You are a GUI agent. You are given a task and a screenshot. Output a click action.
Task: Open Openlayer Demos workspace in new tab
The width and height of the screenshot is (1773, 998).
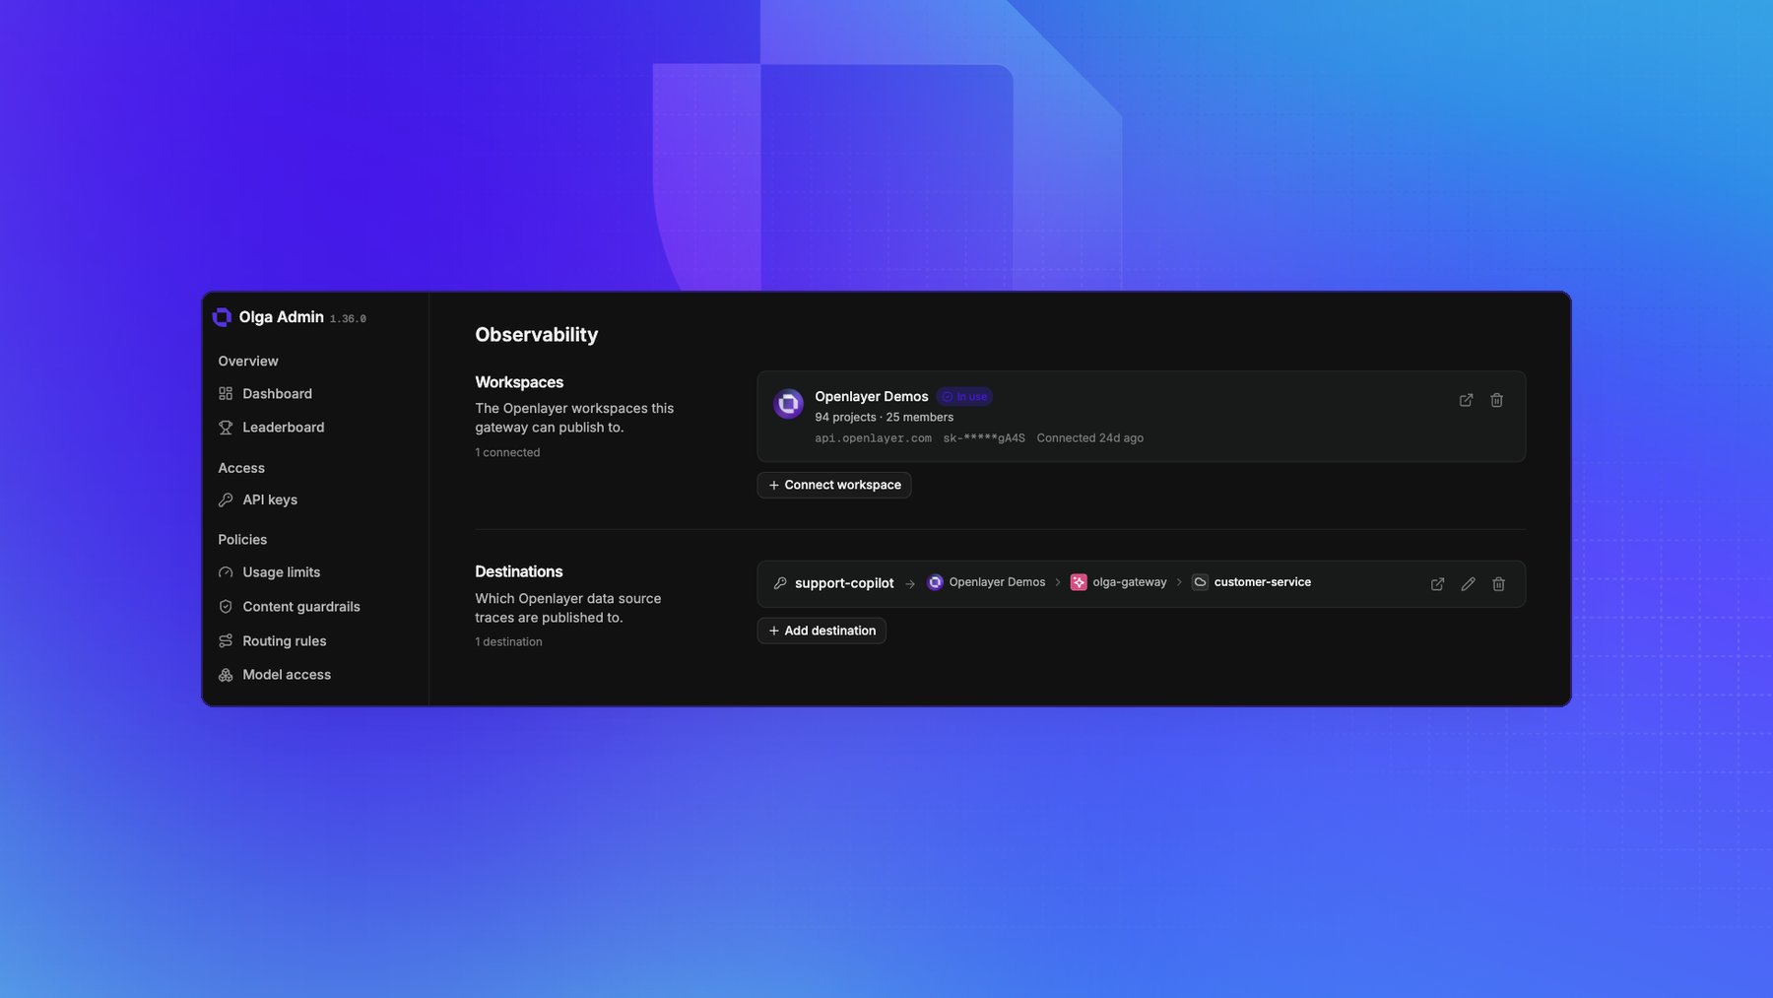pos(1466,400)
